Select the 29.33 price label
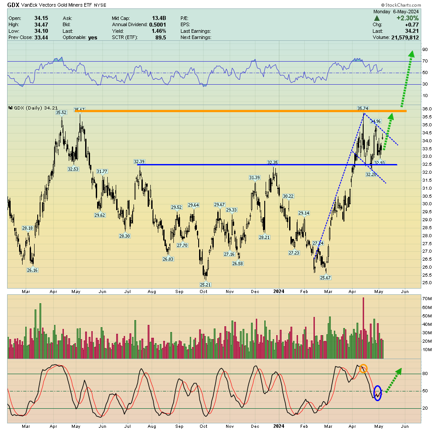439x430 pixels. pyautogui.click(x=231, y=210)
